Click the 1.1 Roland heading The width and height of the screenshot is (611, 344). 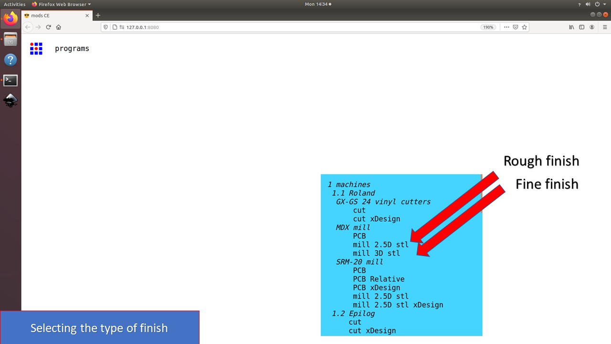(353, 193)
